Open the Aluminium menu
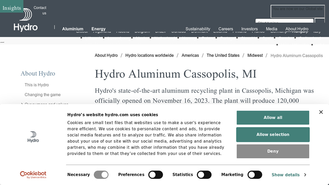329x185 pixels. tap(73, 29)
